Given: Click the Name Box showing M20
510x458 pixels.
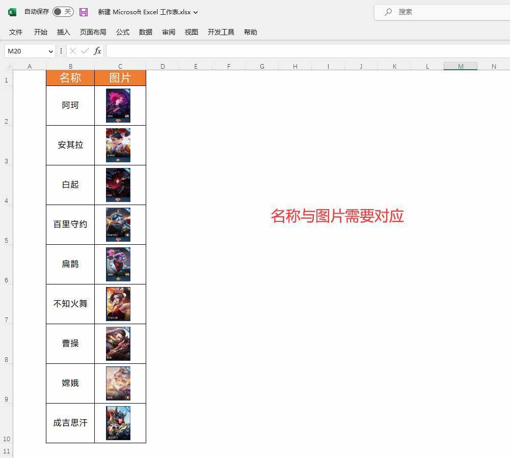Looking at the screenshot, I should point(30,51).
